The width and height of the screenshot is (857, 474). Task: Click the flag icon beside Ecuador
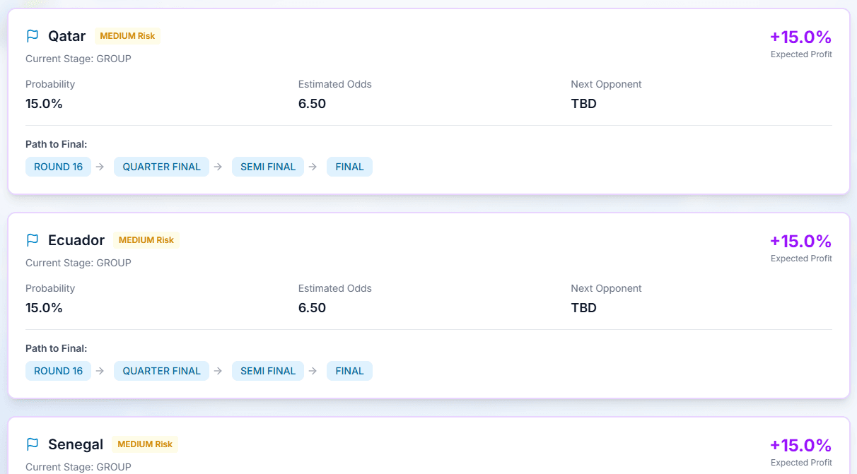click(x=32, y=240)
